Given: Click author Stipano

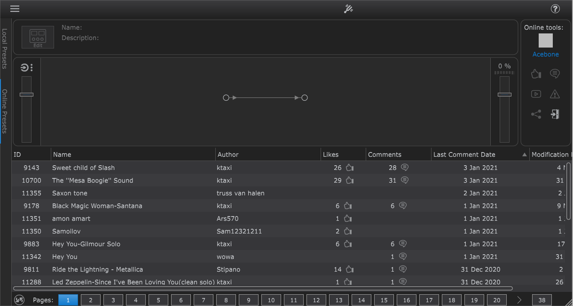Looking at the screenshot, I should pyautogui.click(x=228, y=269).
